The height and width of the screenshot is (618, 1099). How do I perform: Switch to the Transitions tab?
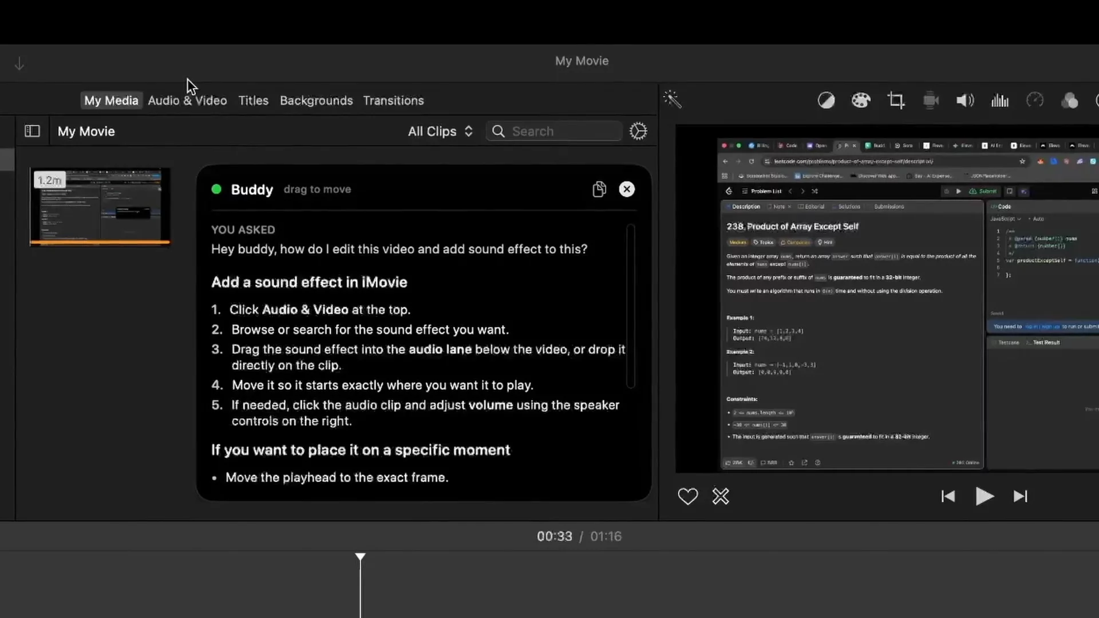pyautogui.click(x=393, y=101)
